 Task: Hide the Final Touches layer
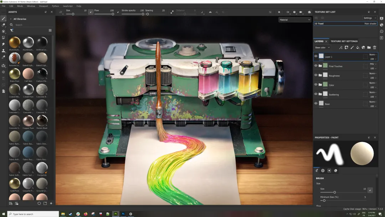point(315,66)
